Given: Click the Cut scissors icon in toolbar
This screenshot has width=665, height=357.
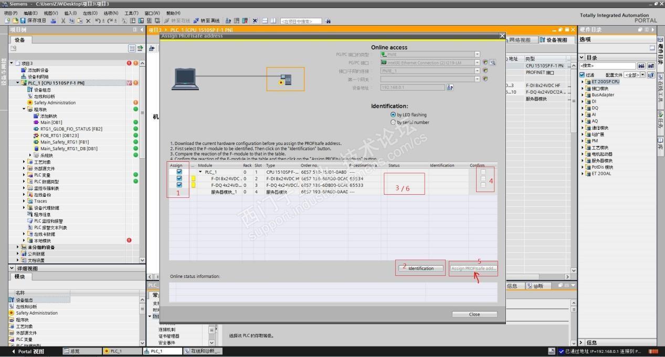Looking at the screenshot, I should pyautogui.click(x=63, y=21).
